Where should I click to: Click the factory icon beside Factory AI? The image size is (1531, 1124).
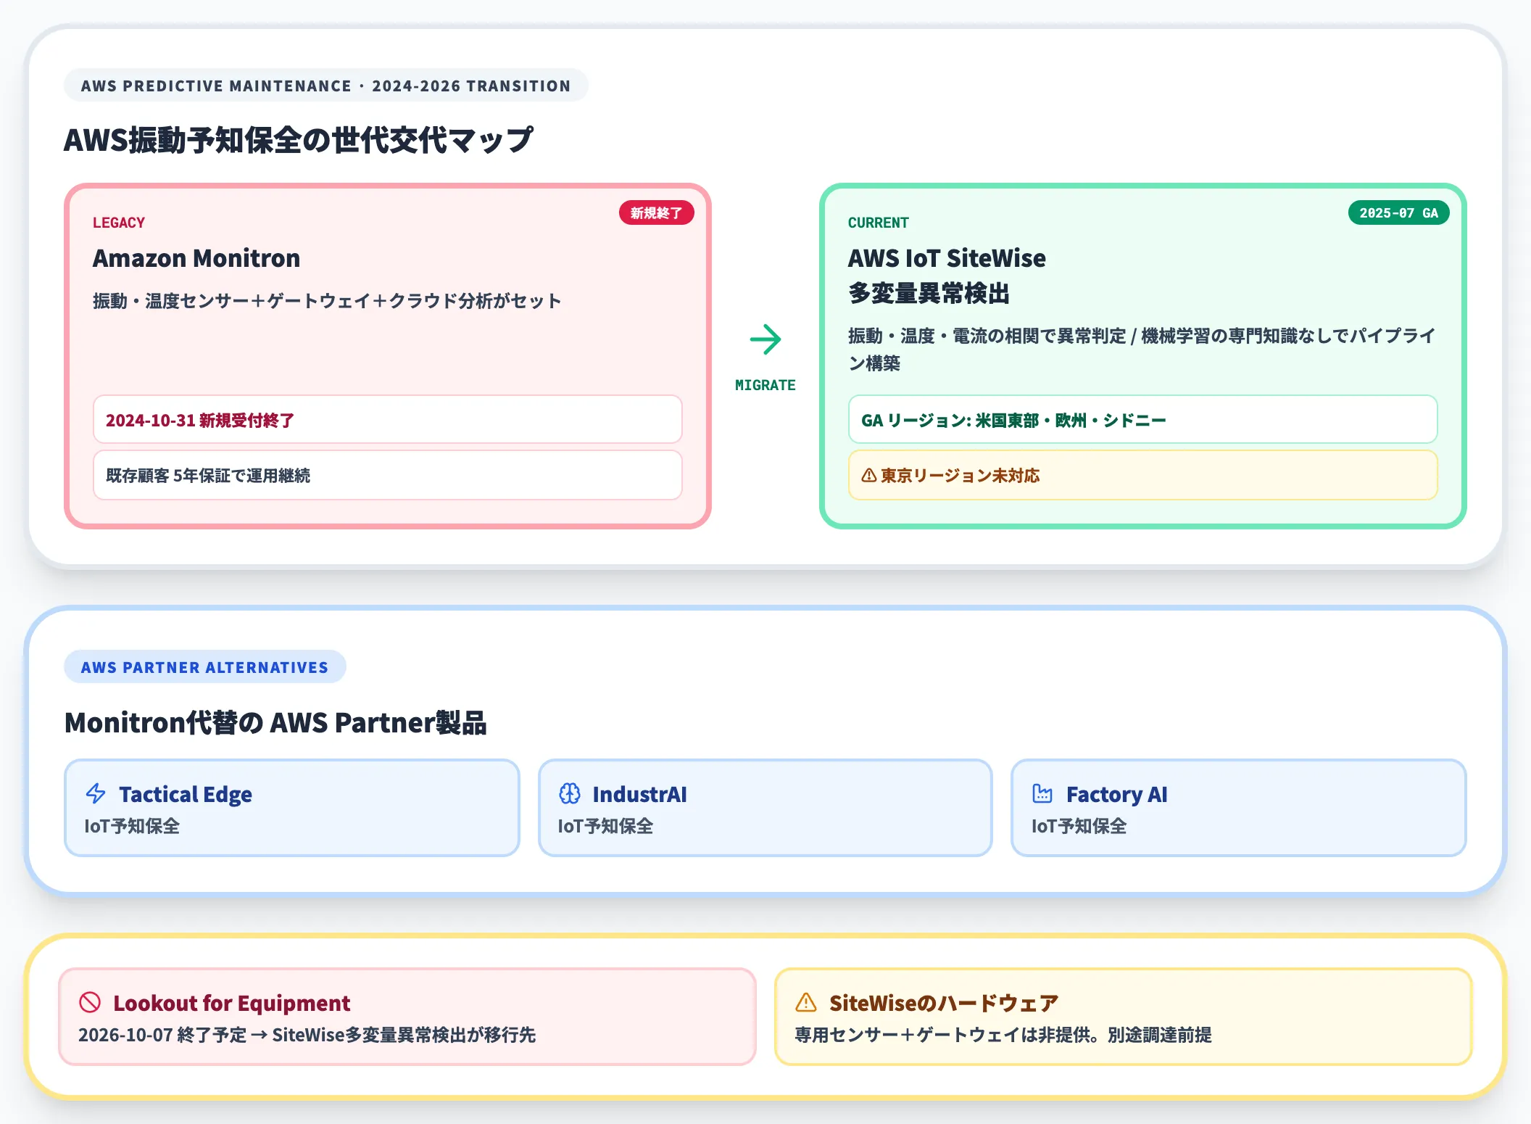[1042, 793]
